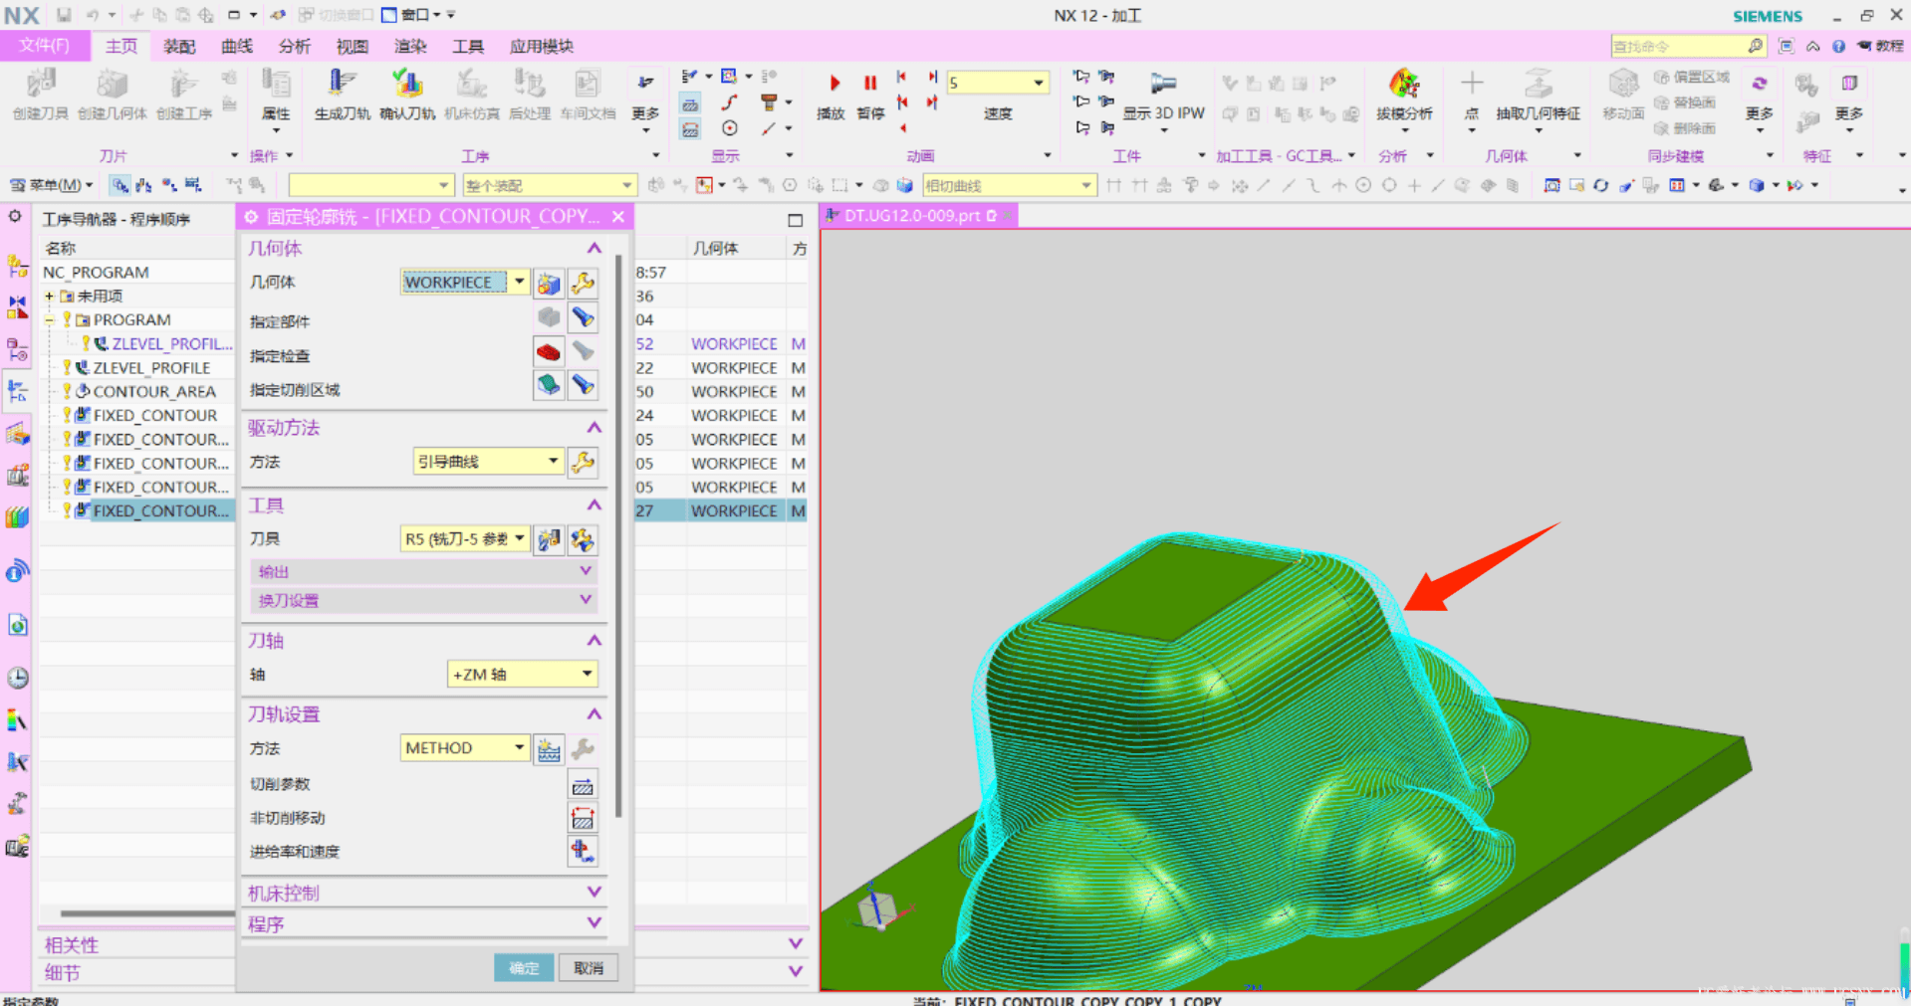The image size is (1911, 1006).
Task: Open drive method 引导曲线 dropdown
Action: pos(554,462)
